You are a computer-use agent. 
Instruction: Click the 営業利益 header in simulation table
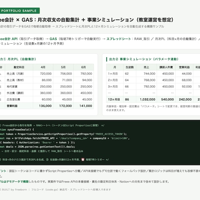click(x=184, y=67)
